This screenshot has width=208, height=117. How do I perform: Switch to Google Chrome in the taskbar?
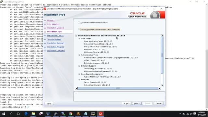click(x=71, y=114)
